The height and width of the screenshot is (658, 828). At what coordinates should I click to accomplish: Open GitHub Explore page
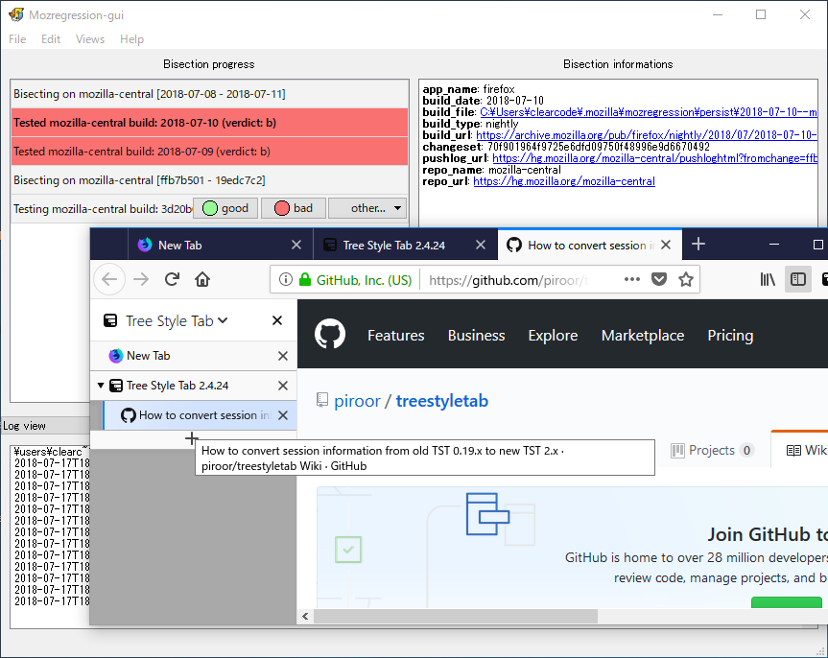coord(553,336)
